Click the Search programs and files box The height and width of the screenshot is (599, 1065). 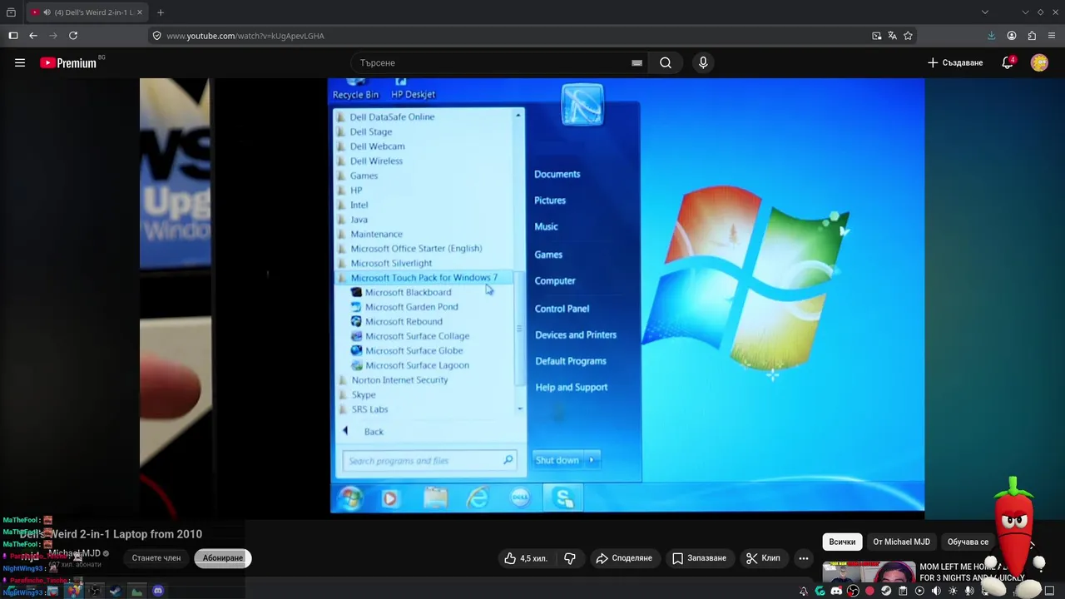[428, 461]
